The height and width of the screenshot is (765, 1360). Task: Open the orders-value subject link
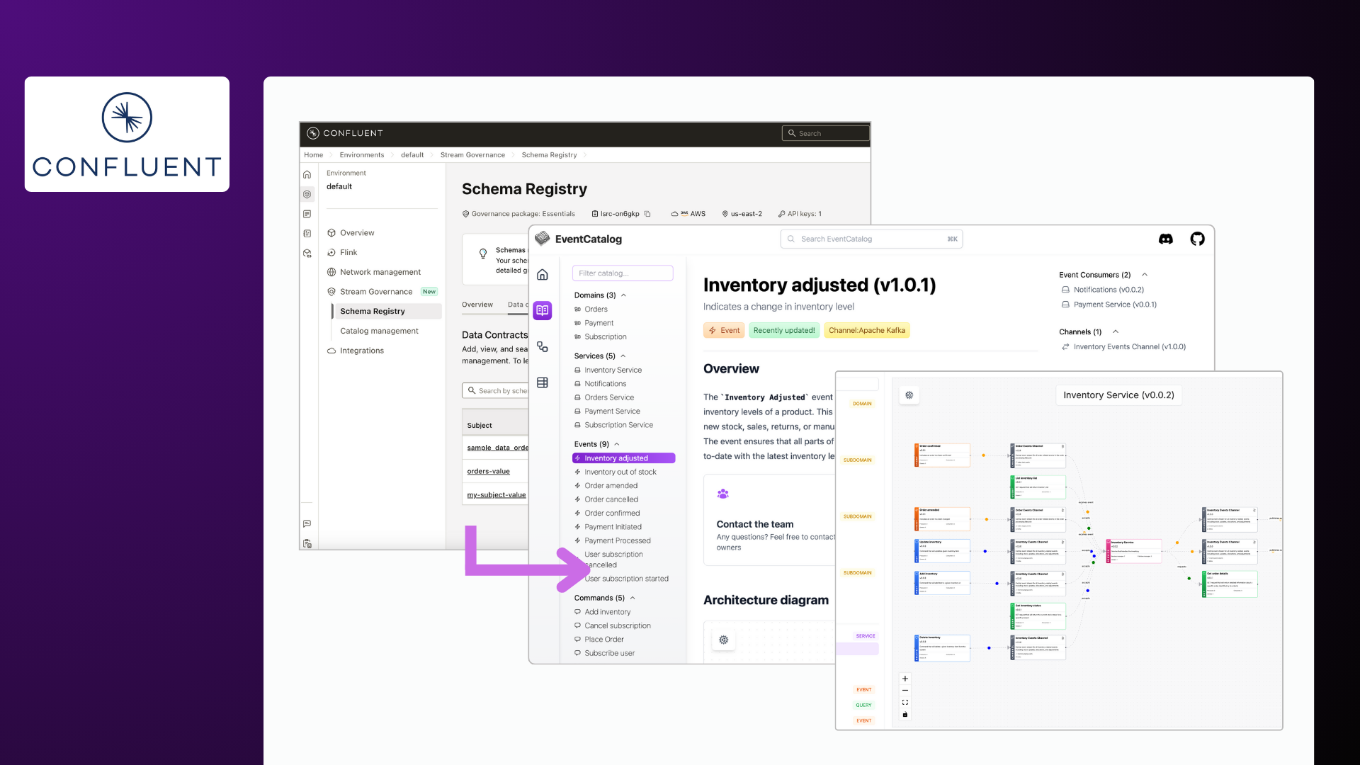[x=488, y=471]
